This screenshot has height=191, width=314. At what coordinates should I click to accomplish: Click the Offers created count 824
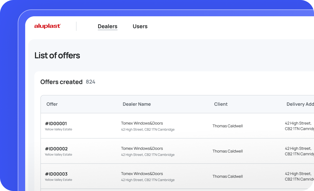[90, 82]
